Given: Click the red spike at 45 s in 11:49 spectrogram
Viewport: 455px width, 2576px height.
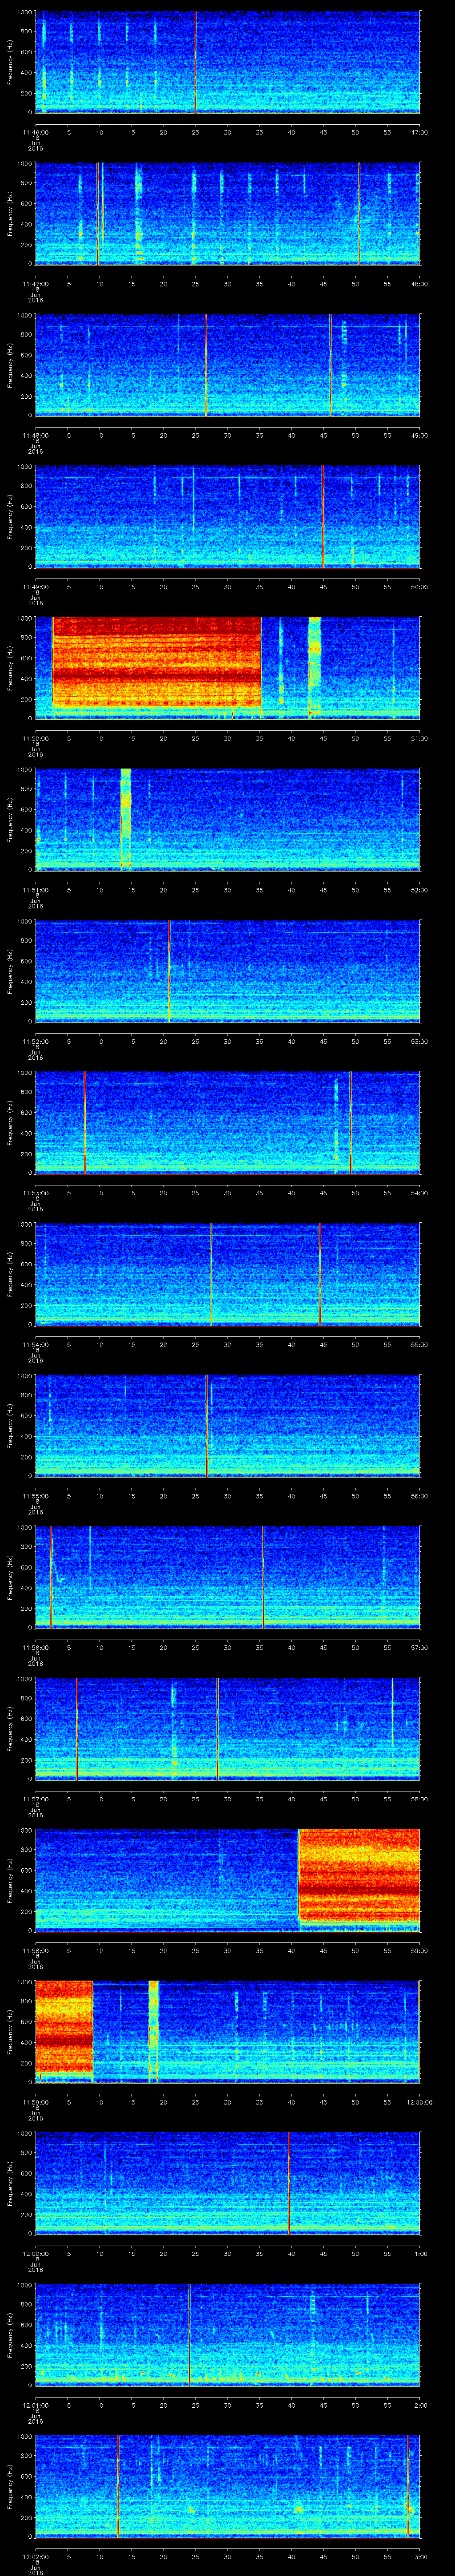Looking at the screenshot, I should [x=323, y=516].
